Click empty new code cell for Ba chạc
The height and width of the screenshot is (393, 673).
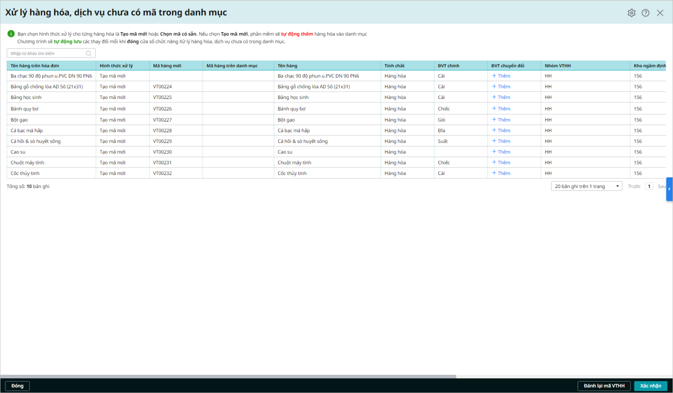[x=175, y=76]
